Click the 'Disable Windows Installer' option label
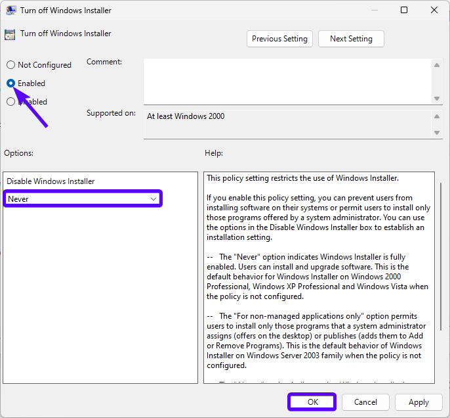Viewport: 450px width, 418px height. (x=51, y=181)
